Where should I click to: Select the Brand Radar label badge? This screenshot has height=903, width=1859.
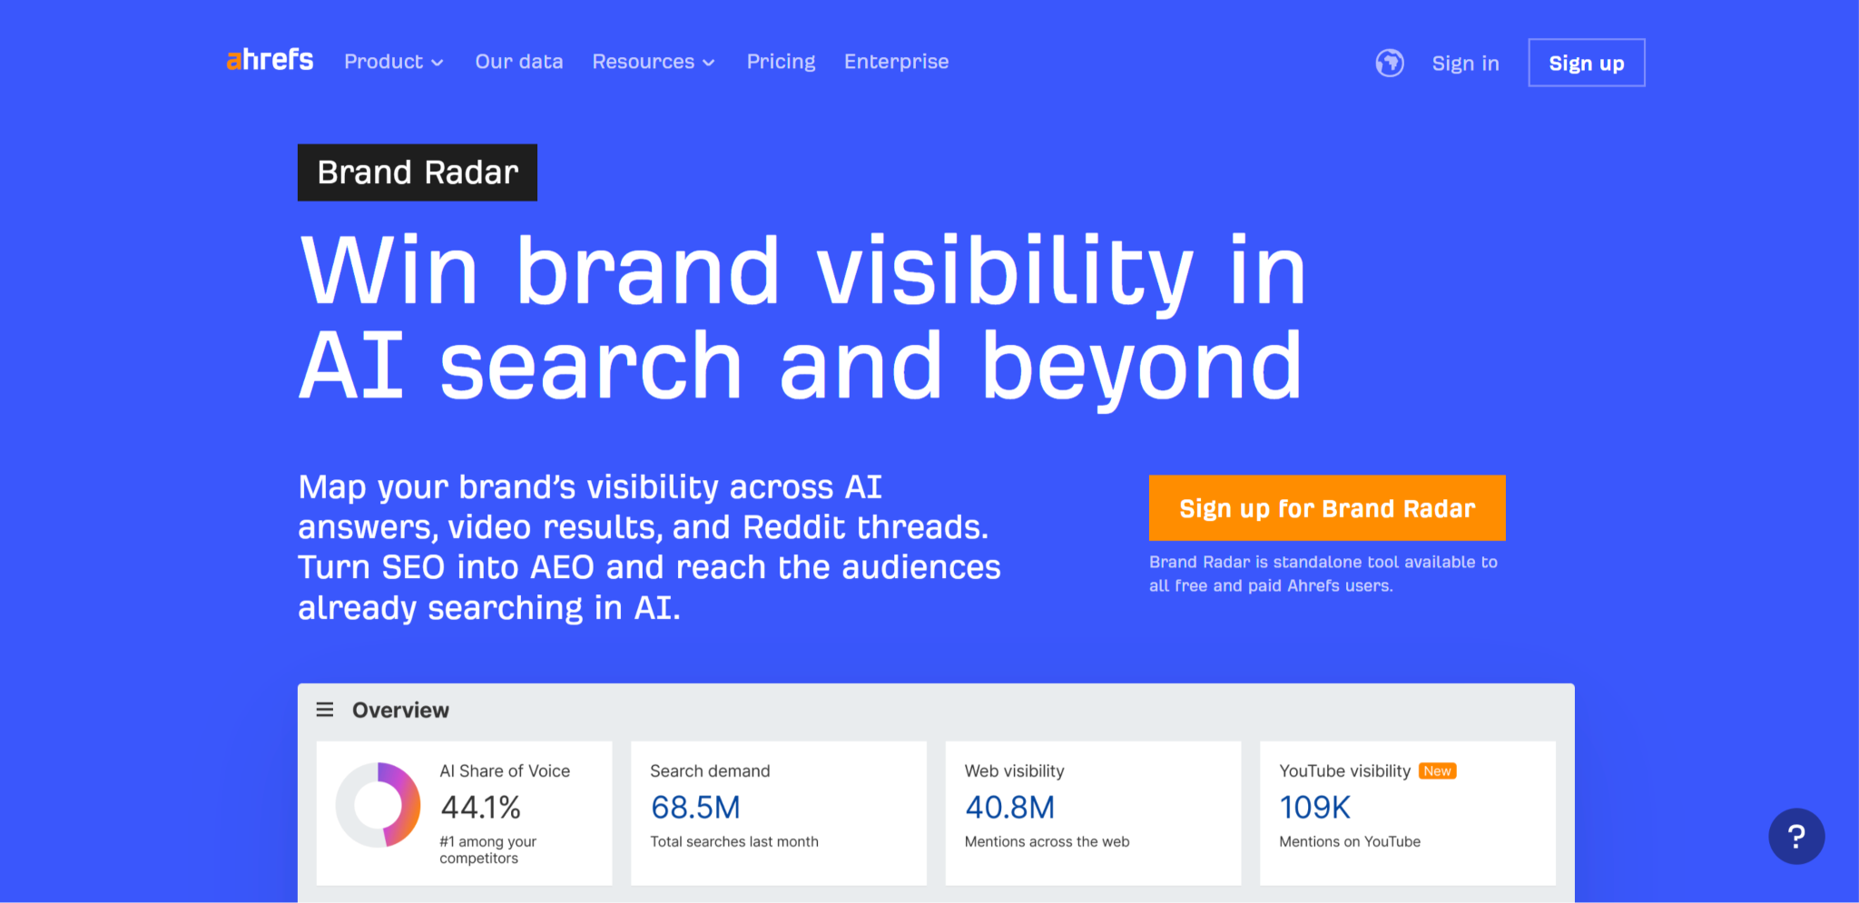point(417,172)
